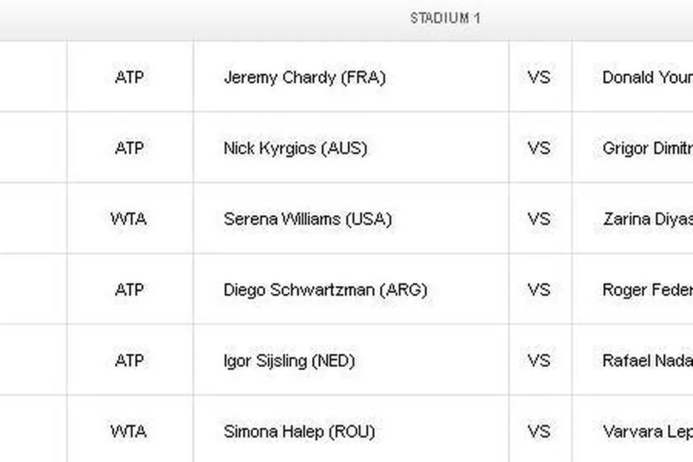693x462 pixels.
Task: Click WTA label in Simona Halep row
Action: click(x=129, y=432)
